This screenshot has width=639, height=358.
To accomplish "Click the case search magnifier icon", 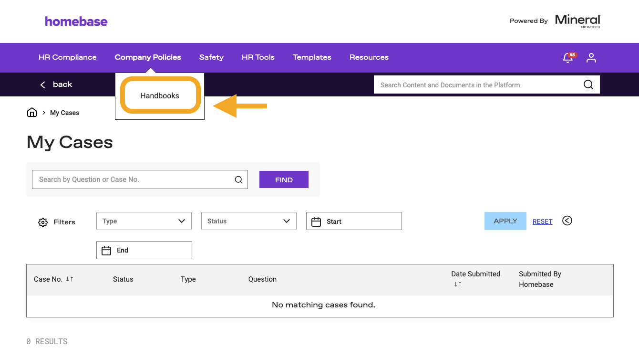I will (x=238, y=180).
